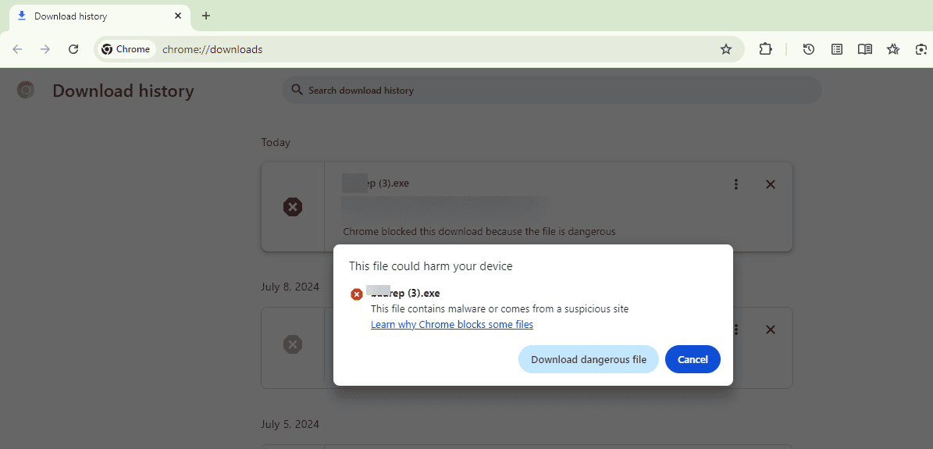Click Download dangerous file button
This screenshot has height=449, width=933.
(589, 359)
